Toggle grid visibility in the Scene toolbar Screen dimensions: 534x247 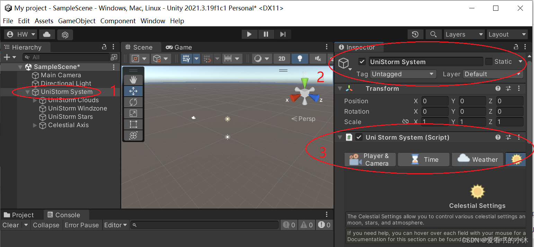tap(187, 59)
